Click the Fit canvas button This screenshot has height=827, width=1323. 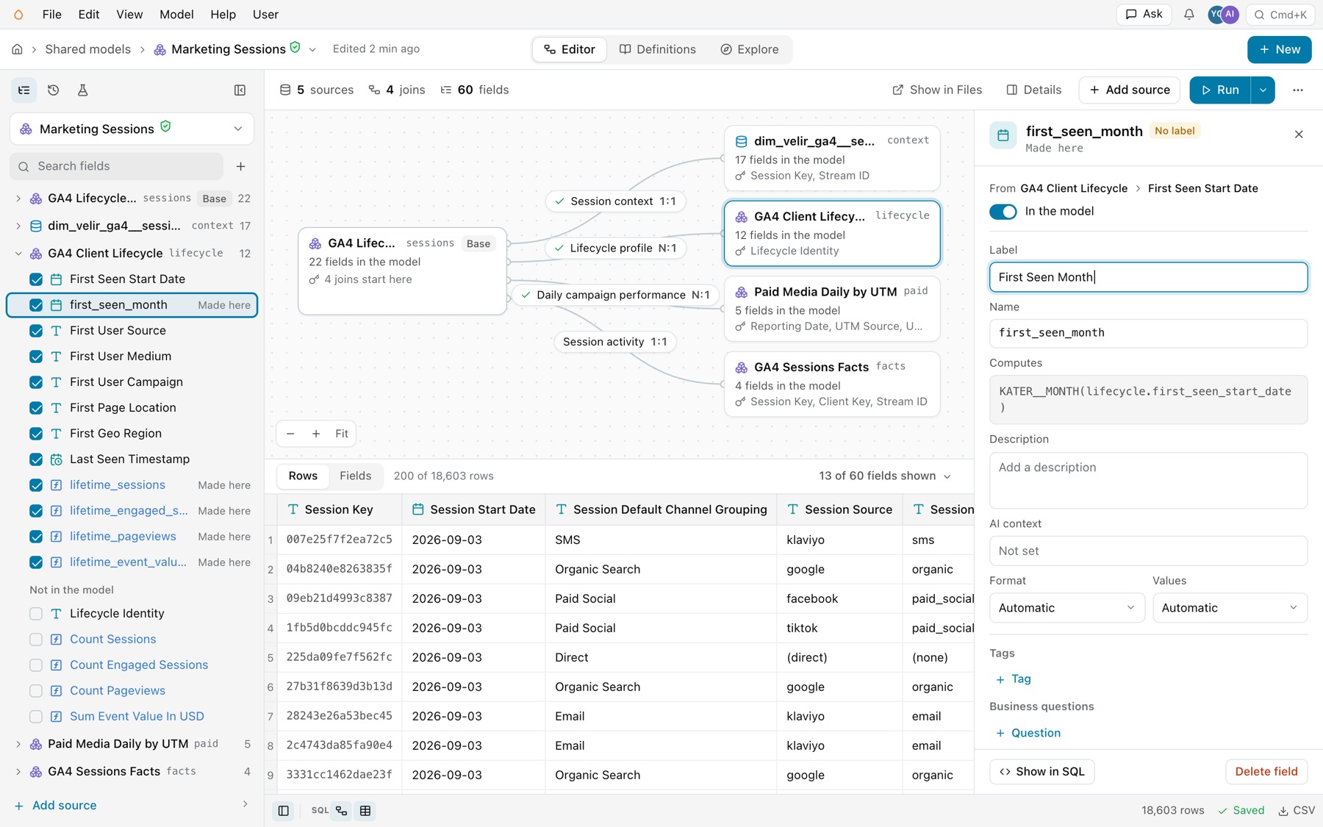tap(342, 434)
